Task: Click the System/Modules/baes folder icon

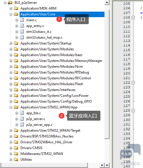Action: tap(16, 55)
